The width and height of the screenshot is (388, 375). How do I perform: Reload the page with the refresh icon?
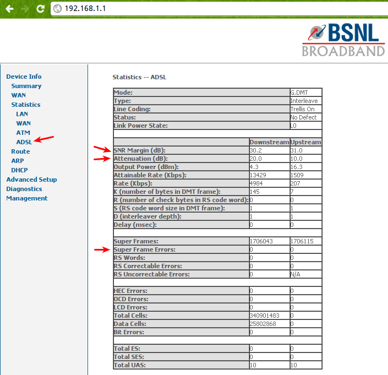tap(40, 9)
